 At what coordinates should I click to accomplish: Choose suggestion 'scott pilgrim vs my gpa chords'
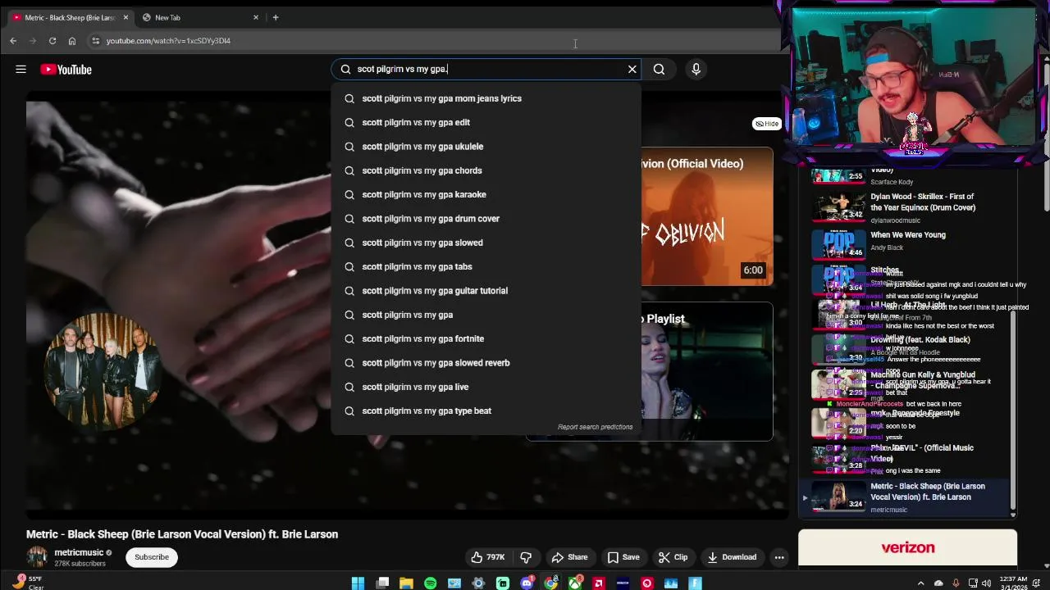pyautogui.click(x=486, y=170)
